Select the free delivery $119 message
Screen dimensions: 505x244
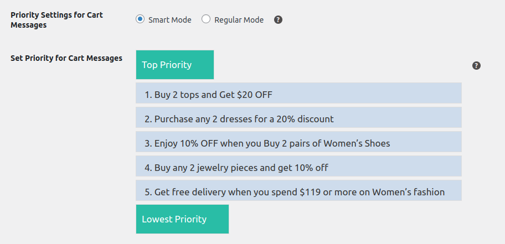(x=298, y=190)
